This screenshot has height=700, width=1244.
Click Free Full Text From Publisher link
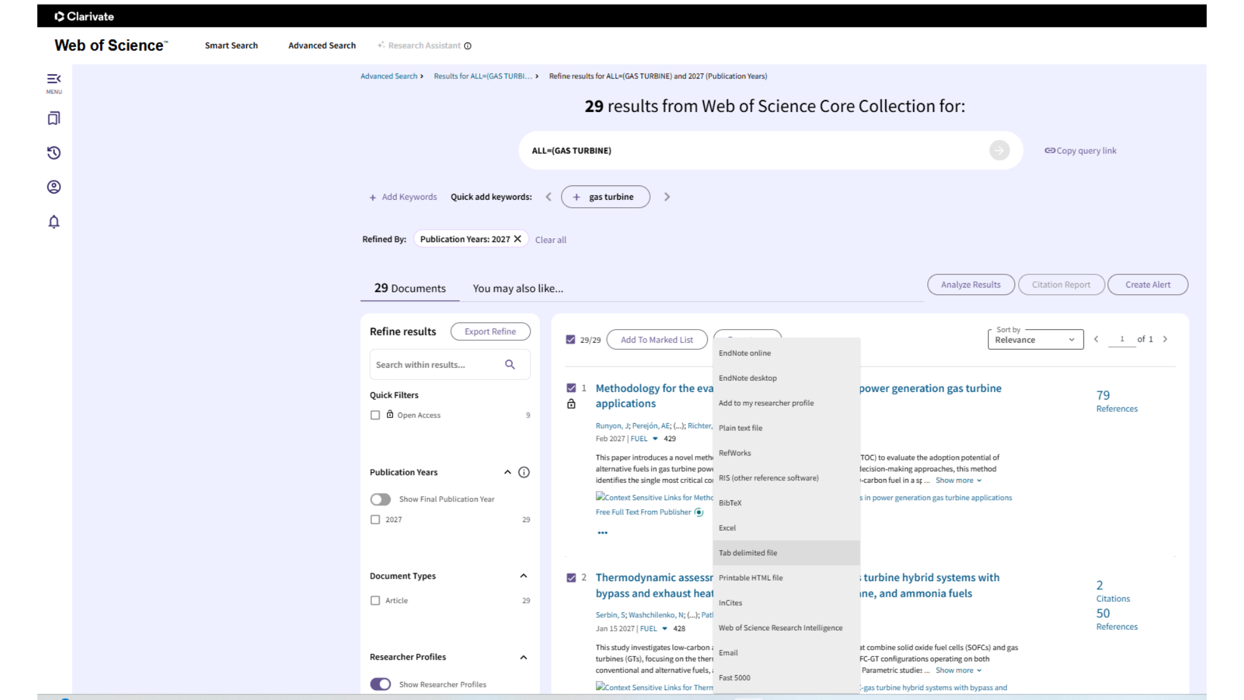click(x=643, y=512)
